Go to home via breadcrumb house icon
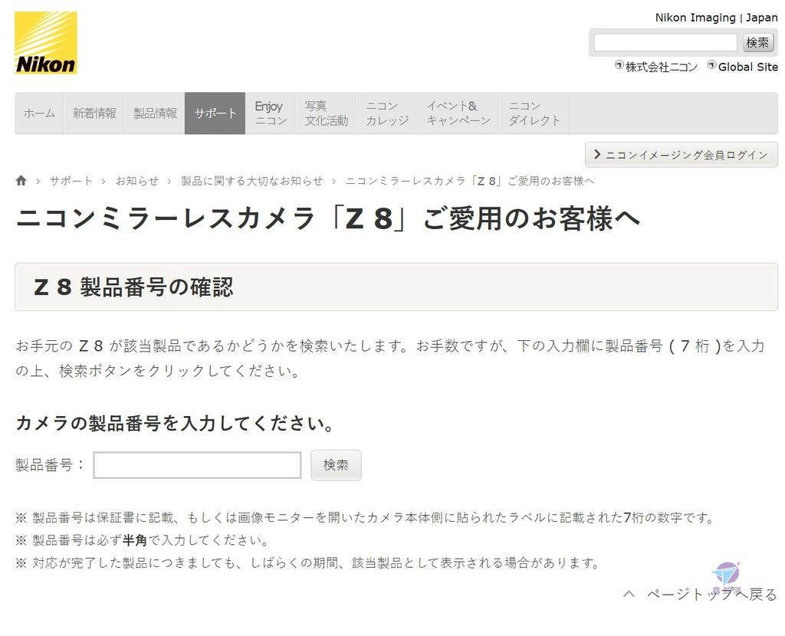785x636 pixels. (21, 181)
